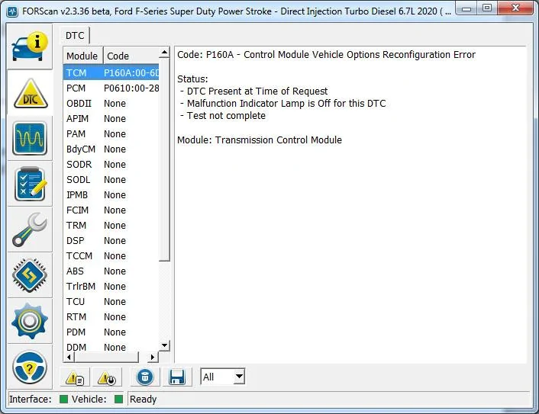Click the Vehicle green status indicator
This screenshot has width=539, height=414.
118,399
